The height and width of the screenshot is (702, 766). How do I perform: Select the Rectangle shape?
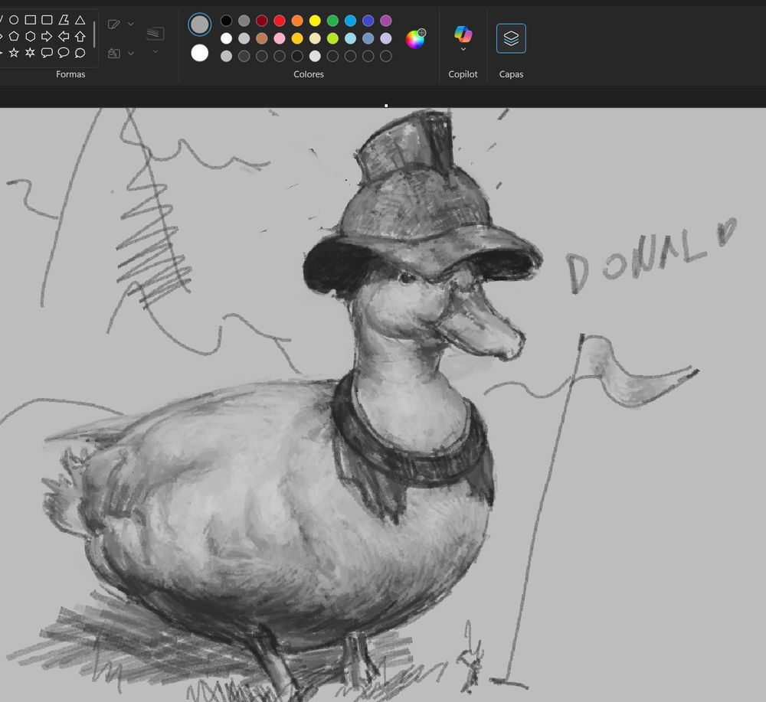(31, 20)
